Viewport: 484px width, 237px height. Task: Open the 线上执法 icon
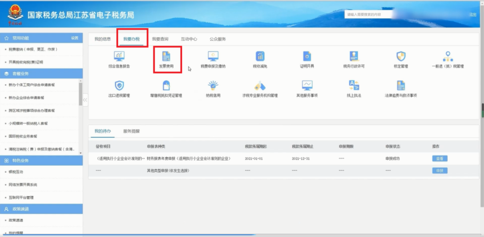click(354, 85)
